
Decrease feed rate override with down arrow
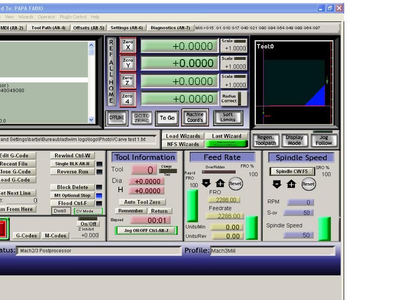point(206,183)
